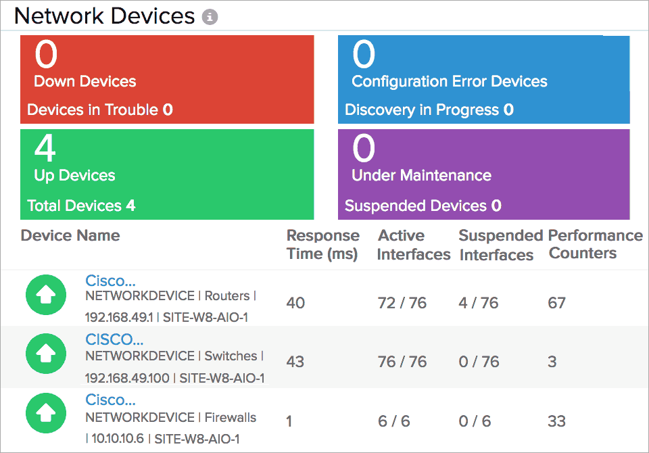Open the Configuration Error Devices tile
Image resolution: width=649 pixels, height=453 pixels.
[x=483, y=79]
